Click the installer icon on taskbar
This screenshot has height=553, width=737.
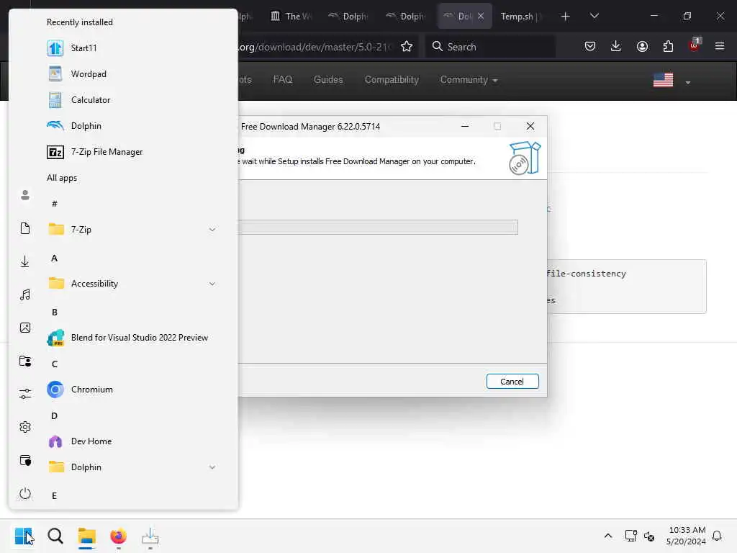(150, 536)
